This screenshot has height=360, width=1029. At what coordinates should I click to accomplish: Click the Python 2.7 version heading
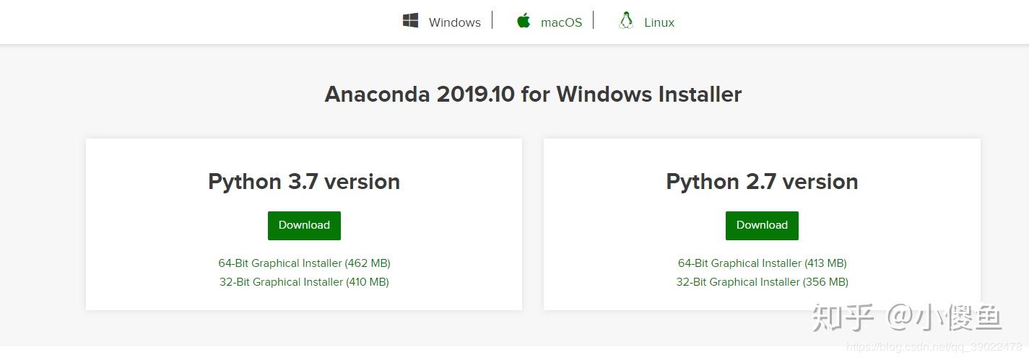click(x=762, y=181)
